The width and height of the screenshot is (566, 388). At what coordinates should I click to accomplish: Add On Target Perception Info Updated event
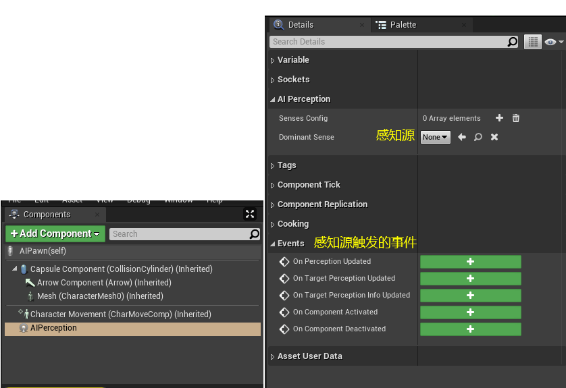pyautogui.click(x=470, y=296)
